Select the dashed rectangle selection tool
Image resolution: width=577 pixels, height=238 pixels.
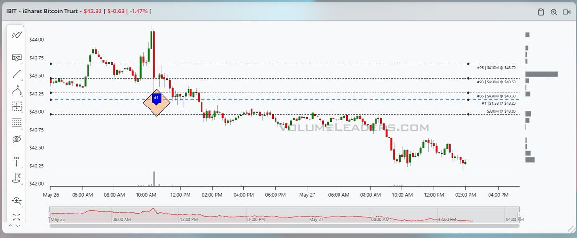click(x=17, y=106)
